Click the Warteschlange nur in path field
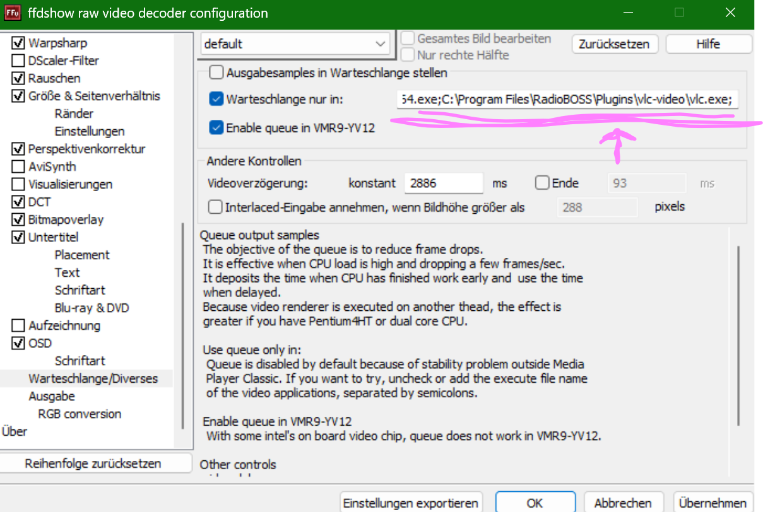This screenshot has height=512, width=763. (567, 100)
